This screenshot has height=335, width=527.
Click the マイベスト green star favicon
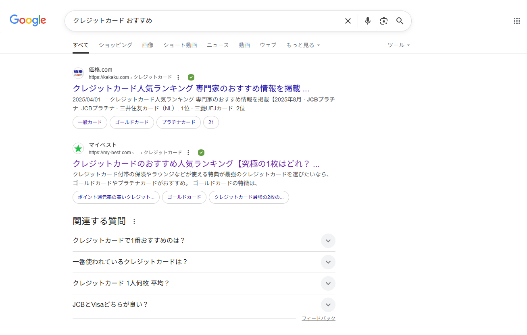78,149
